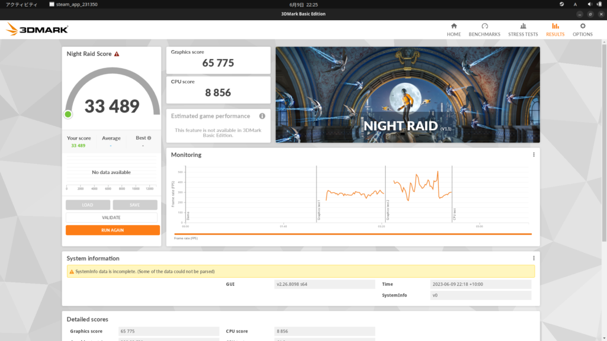This screenshot has height=341, width=607.
Task: Click the power icon in the top bar
Action: tap(600, 5)
